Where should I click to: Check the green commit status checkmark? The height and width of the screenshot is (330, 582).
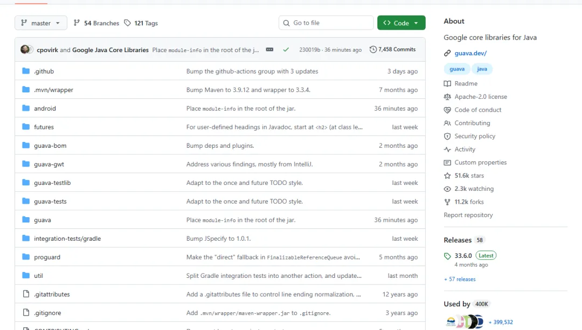point(286,49)
